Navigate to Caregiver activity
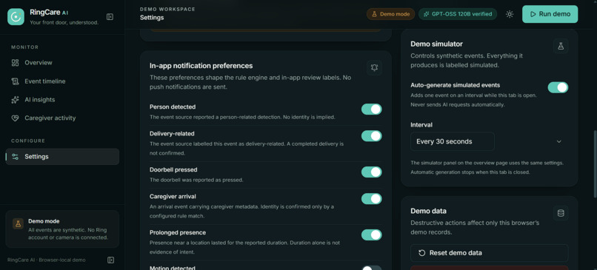This screenshot has width=597, height=270. click(62, 118)
